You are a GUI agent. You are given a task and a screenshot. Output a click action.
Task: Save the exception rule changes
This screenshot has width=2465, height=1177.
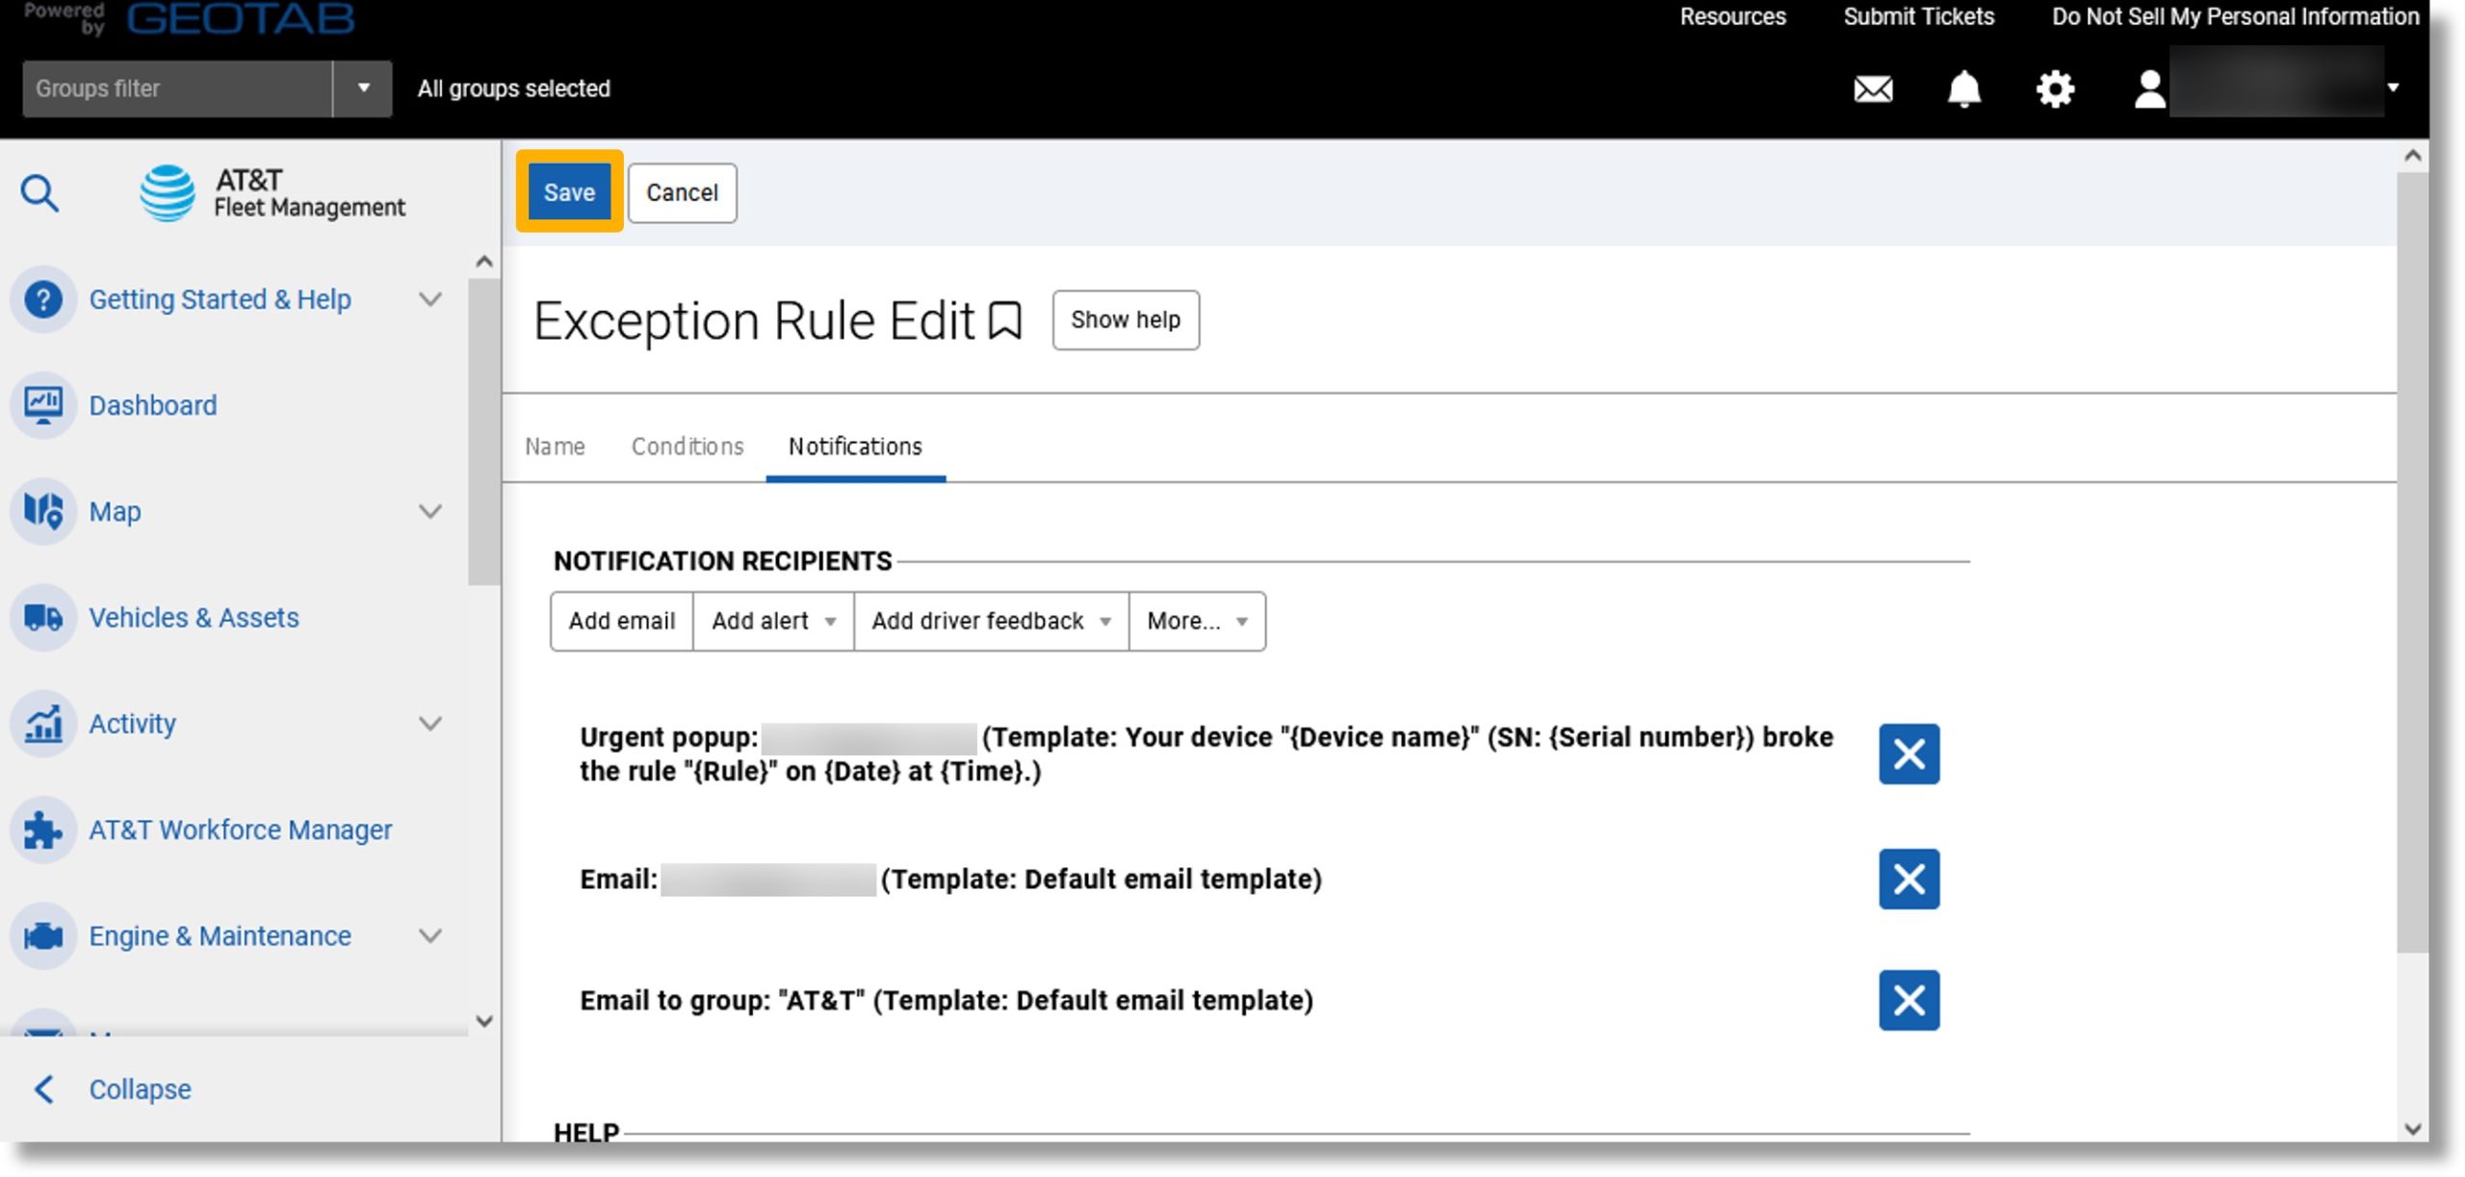[x=569, y=192]
